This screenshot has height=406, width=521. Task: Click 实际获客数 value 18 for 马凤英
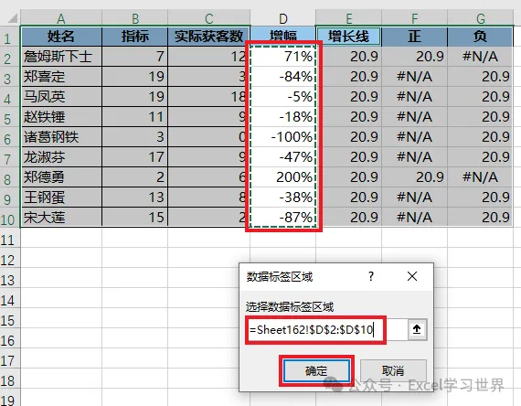(x=209, y=97)
